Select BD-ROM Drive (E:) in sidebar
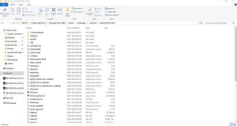This screenshot has height=126, width=237. pyautogui.click(x=14, y=78)
